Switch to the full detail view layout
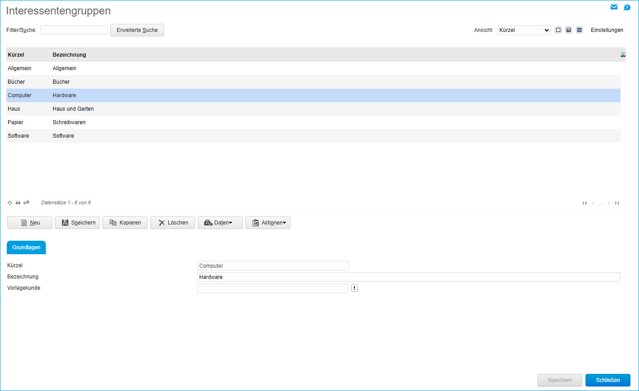 coord(579,30)
